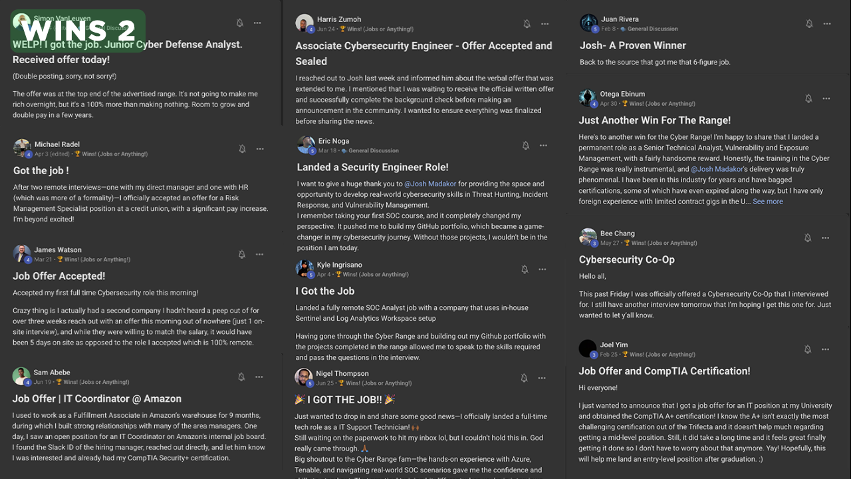Select Wins! category tag on Sam Abebe's post

pyautogui.click(x=92, y=383)
